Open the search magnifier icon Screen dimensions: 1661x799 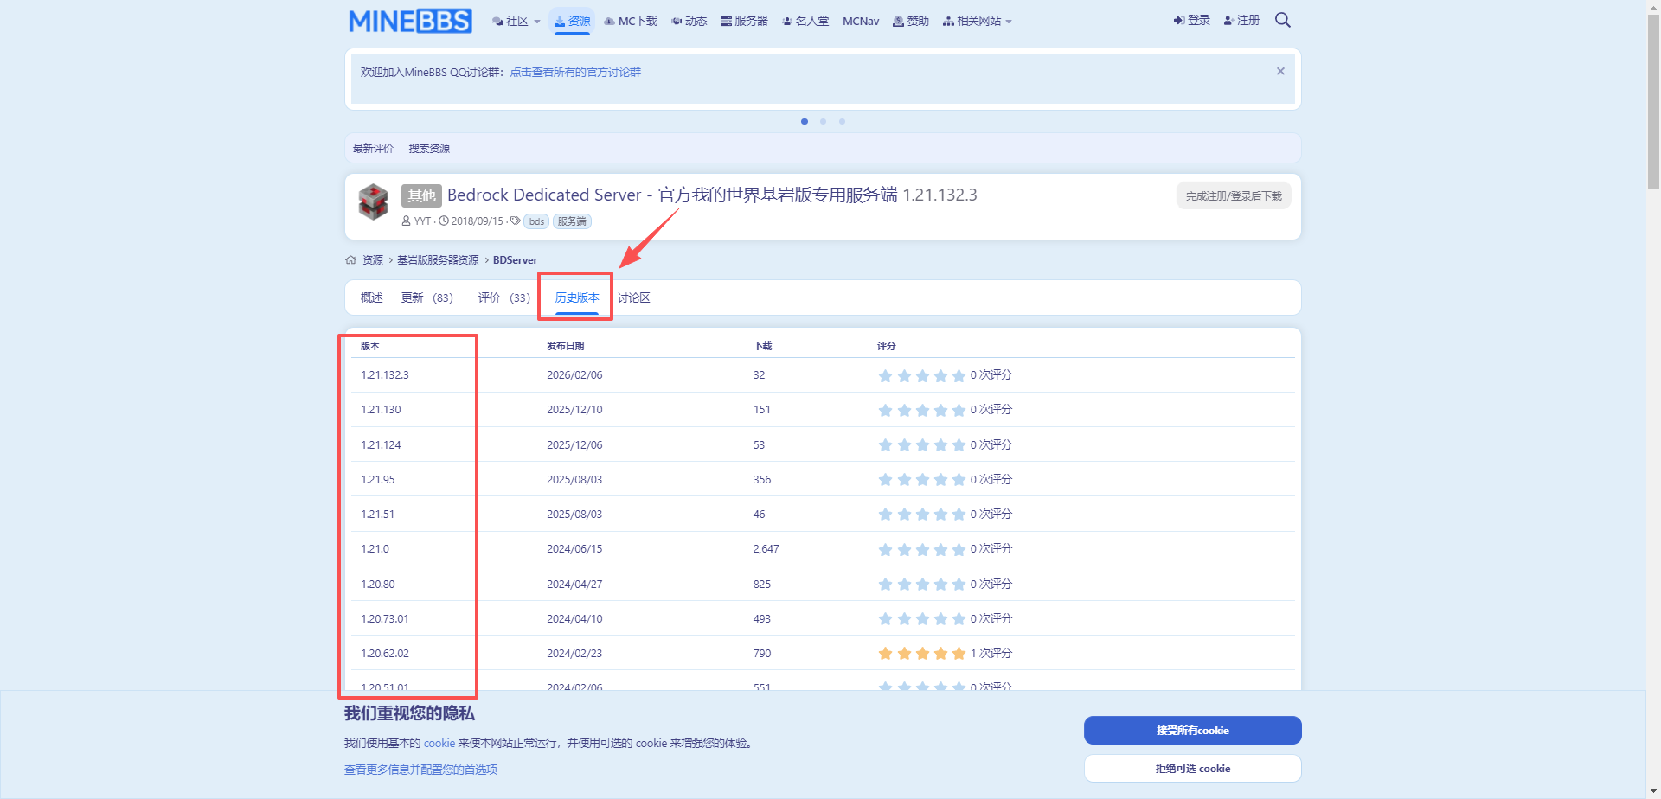pos(1282,20)
